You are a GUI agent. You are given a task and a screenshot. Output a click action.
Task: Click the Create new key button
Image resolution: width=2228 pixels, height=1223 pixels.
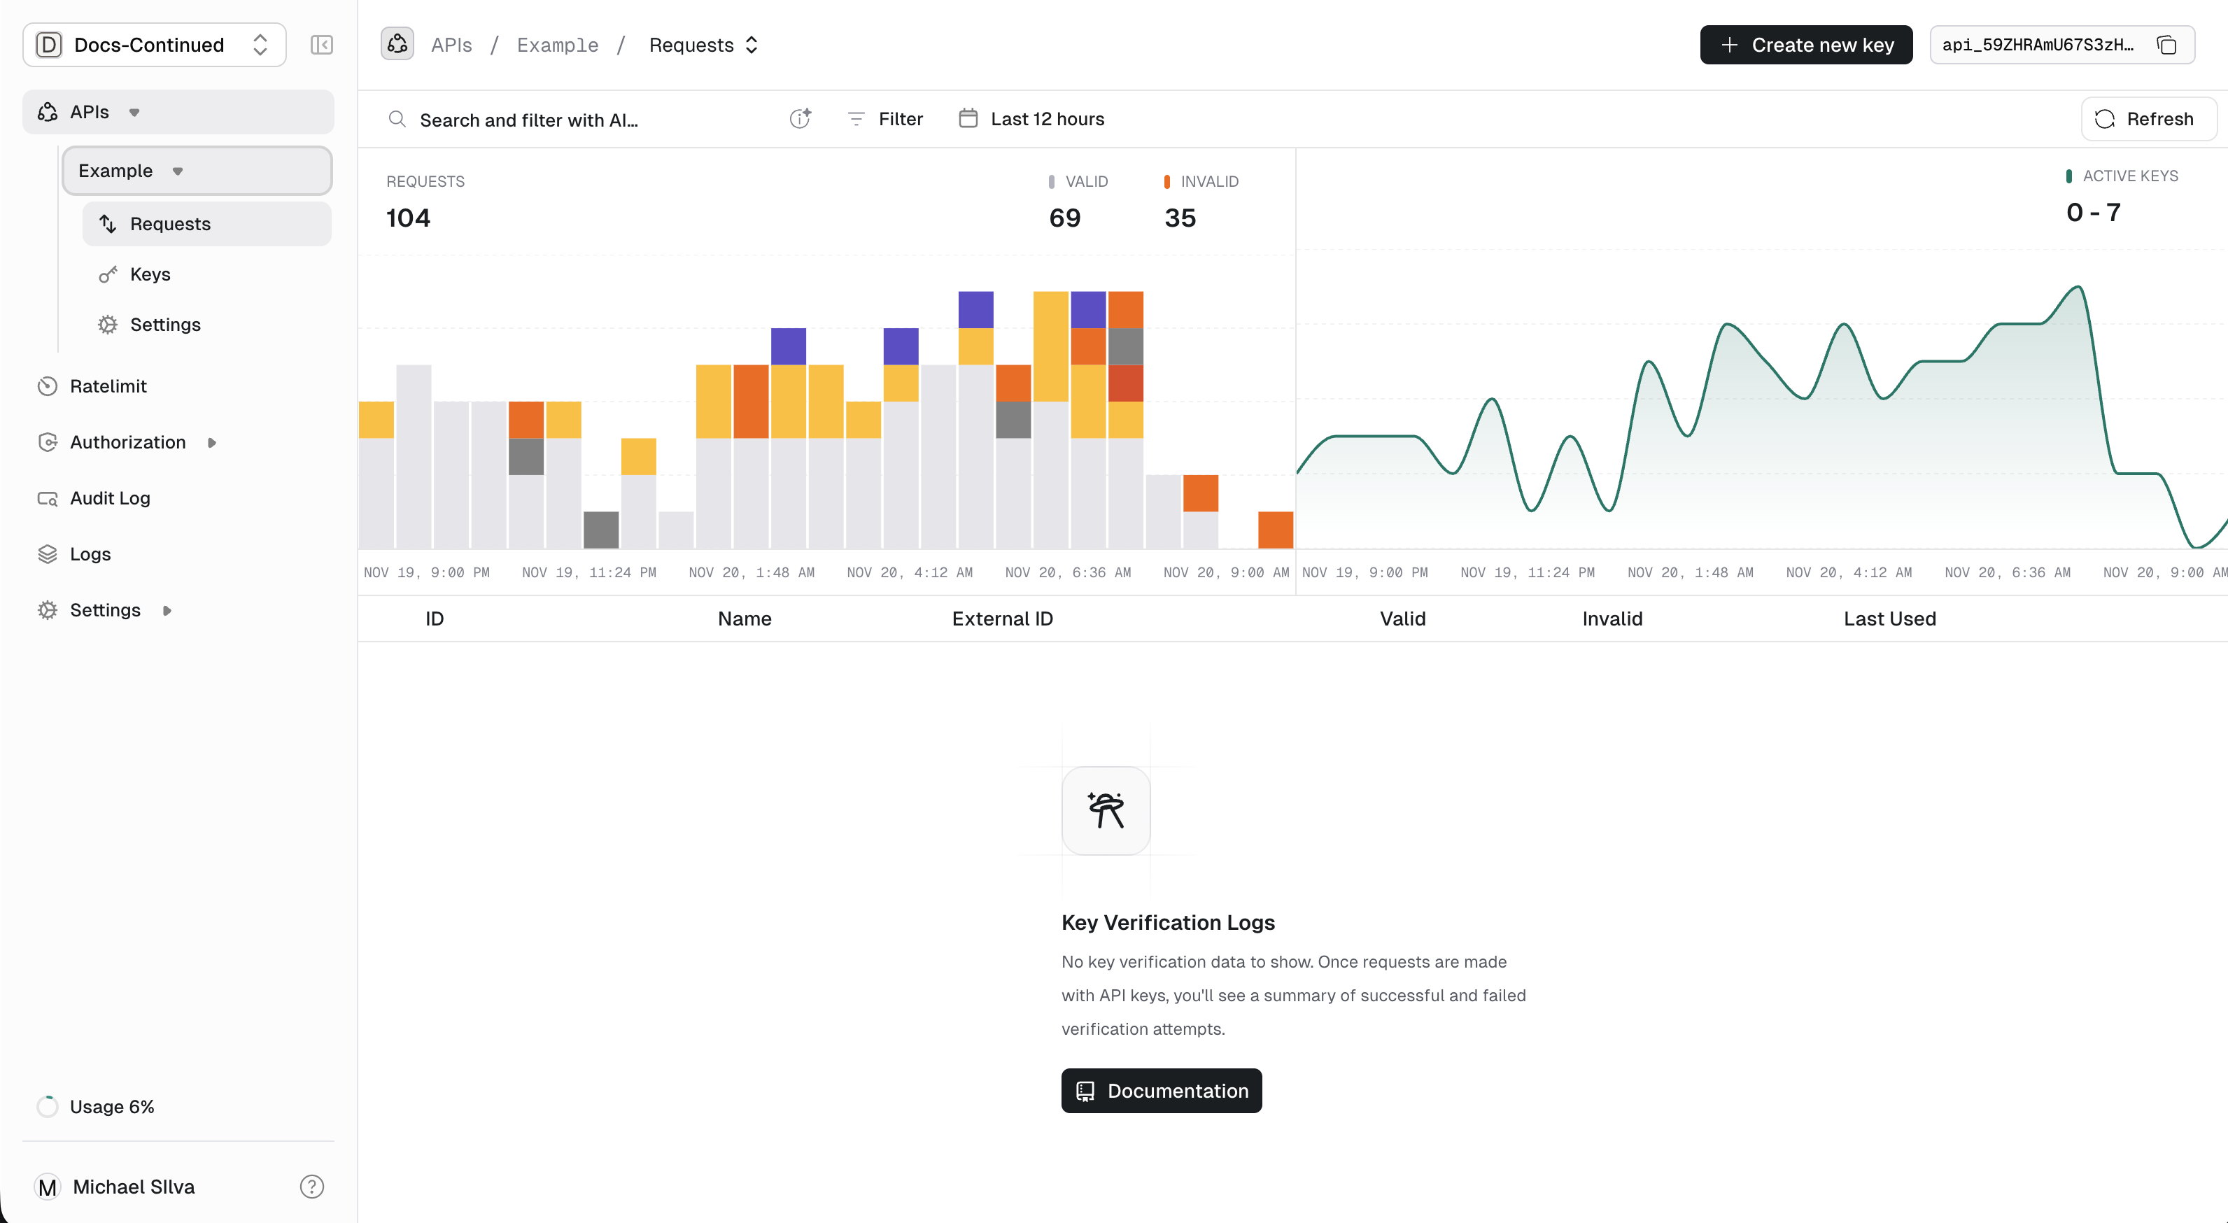click(x=1805, y=44)
